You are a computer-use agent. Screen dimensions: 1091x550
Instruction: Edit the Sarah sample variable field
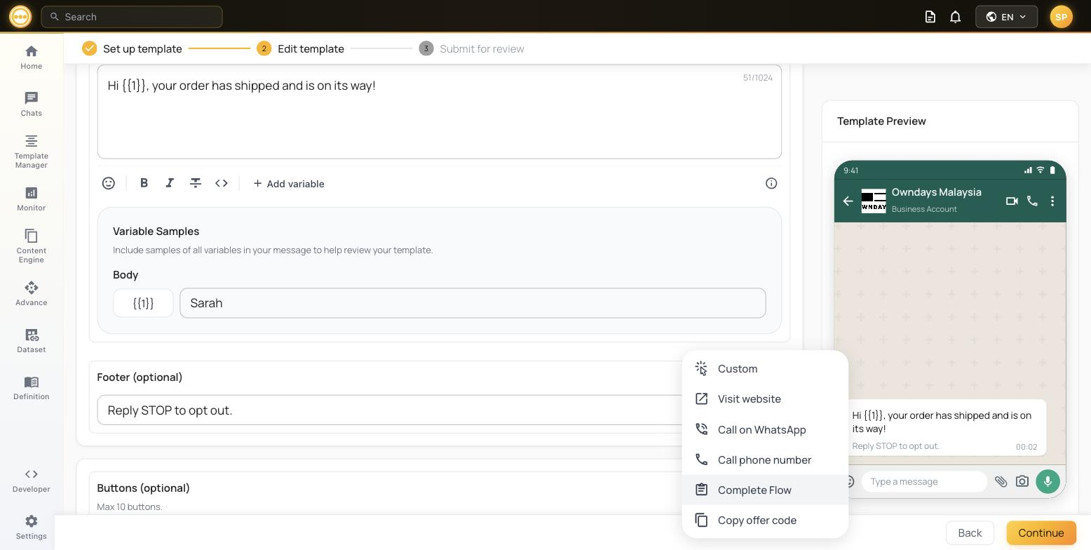click(x=473, y=303)
